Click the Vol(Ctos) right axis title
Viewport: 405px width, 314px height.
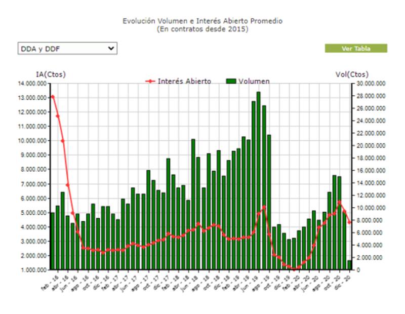(352, 74)
